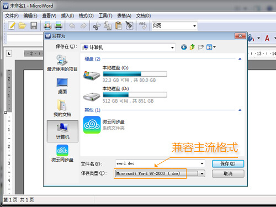Go back using blue arrow icon
Viewport: 276px width, 207px height.
[184, 47]
